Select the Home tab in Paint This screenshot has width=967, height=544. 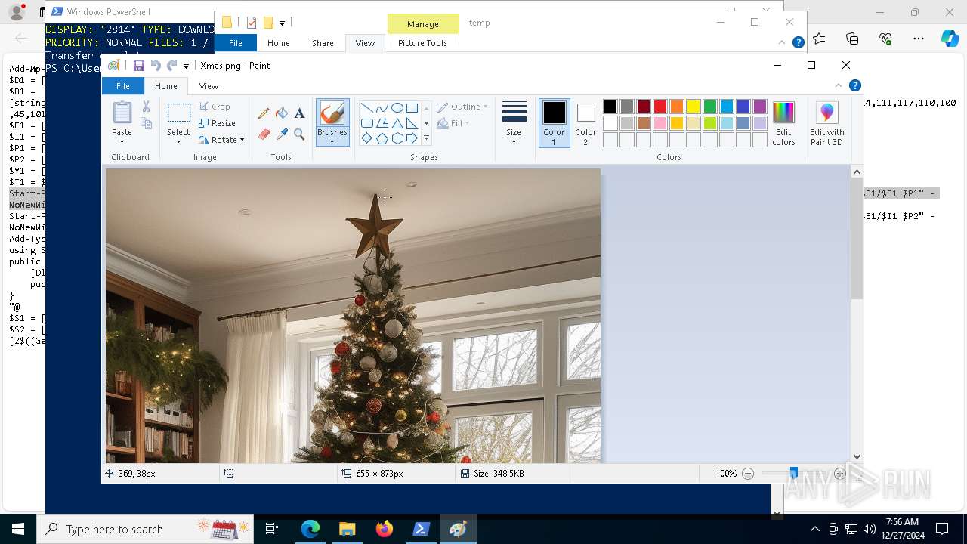click(166, 86)
